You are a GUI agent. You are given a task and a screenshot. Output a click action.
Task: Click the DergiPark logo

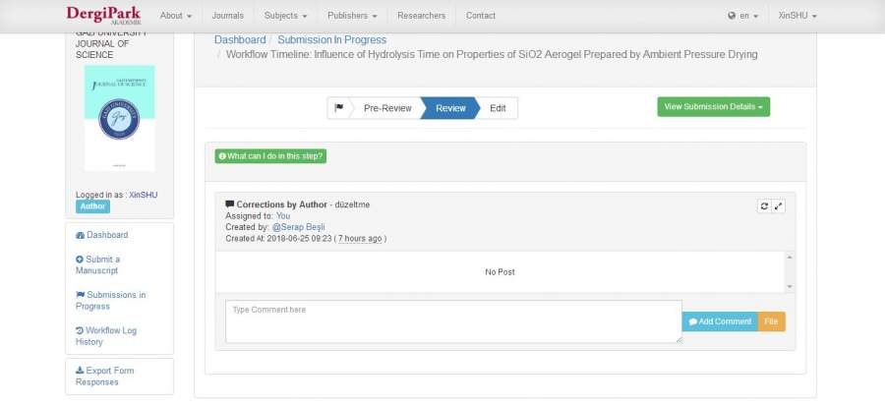click(x=103, y=15)
